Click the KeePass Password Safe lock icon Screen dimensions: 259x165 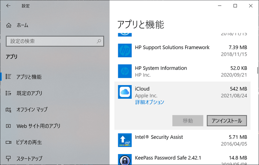125,159
